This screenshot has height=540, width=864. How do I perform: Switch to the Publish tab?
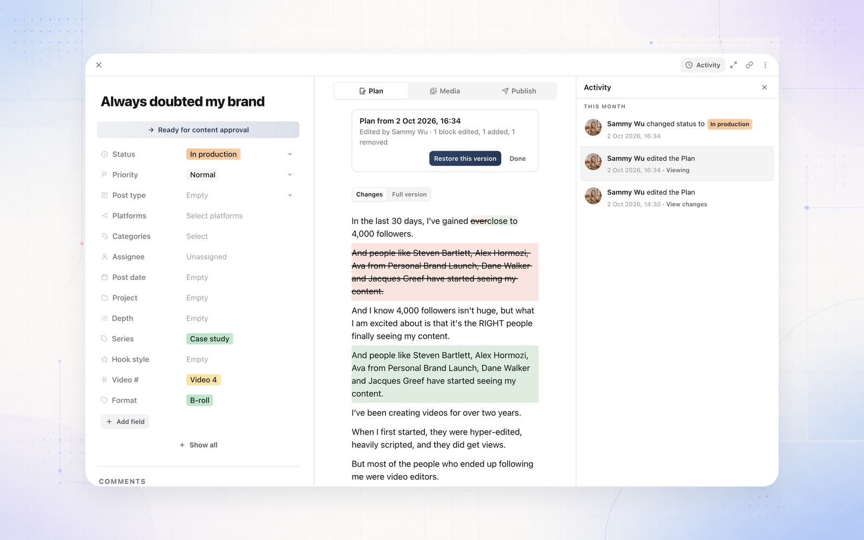(519, 91)
